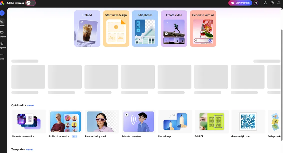Click the Generate QR code label
283x153 pixels.
pyautogui.click(x=240, y=136)
